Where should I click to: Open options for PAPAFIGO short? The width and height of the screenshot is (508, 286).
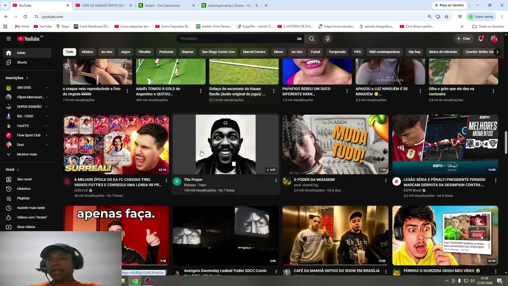coord(347,91)
